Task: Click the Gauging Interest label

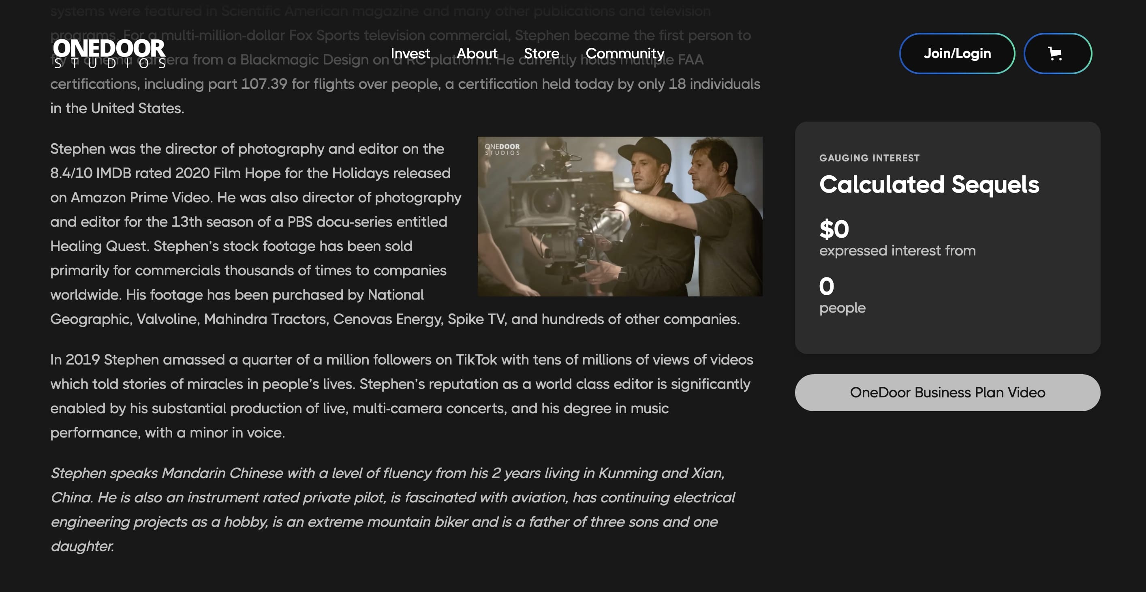Action: coord(869,158)
